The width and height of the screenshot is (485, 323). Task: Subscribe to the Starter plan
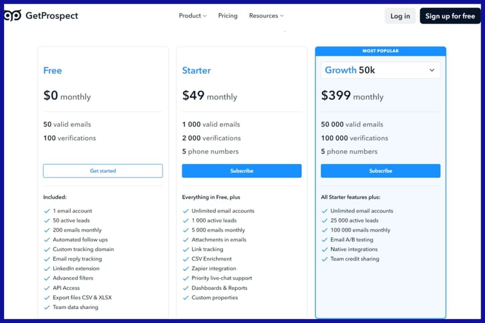coord(242,171)
